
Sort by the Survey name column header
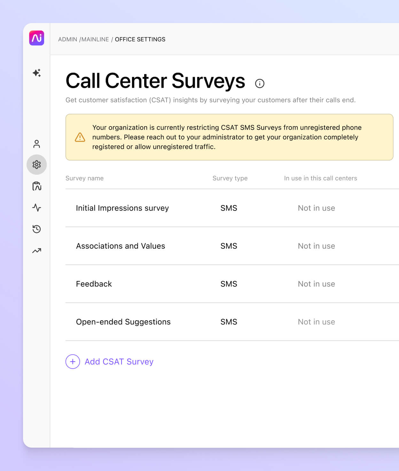click(84, 178)
